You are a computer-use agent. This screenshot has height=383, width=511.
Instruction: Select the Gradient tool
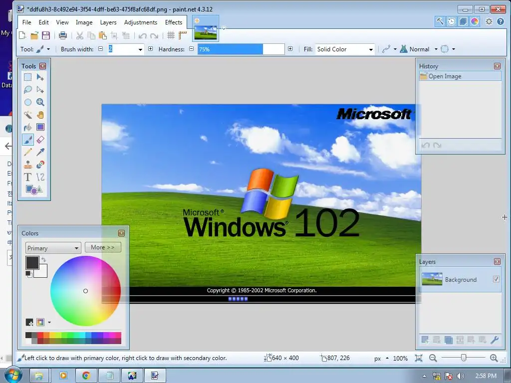[x=40, y=127]
